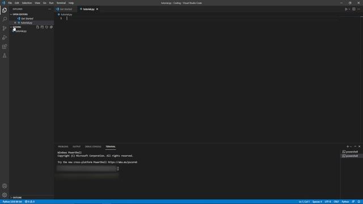Click tutorial.py in editor breadcrumb
This screenshot has height=204, width=363.
66,14
